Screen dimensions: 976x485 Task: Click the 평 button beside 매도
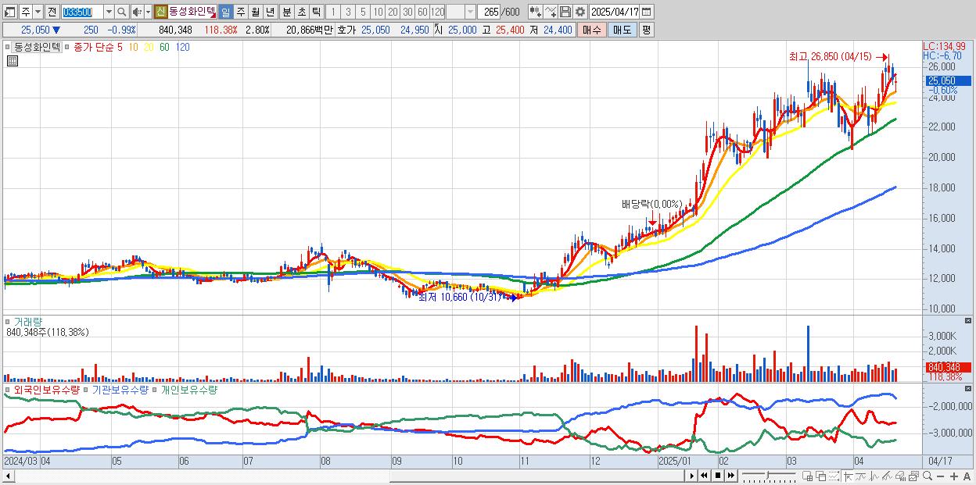pyautogui.click(x=646, y=30)
